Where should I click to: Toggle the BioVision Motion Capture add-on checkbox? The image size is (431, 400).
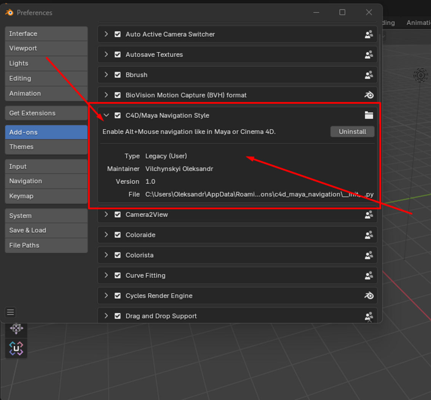[x=118, y=95]
